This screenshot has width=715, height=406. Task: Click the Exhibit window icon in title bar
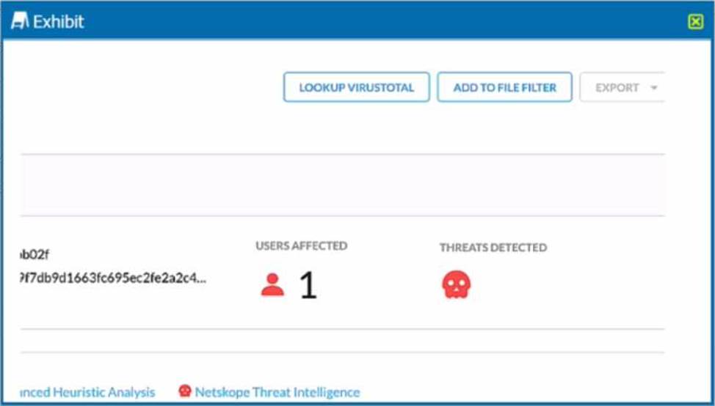(19, 21)
